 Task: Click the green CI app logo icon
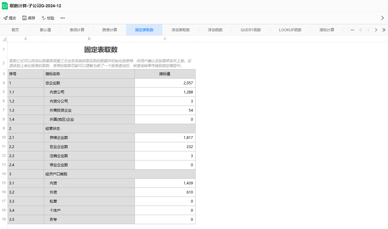pyautogui.click(x=5, y=6)
